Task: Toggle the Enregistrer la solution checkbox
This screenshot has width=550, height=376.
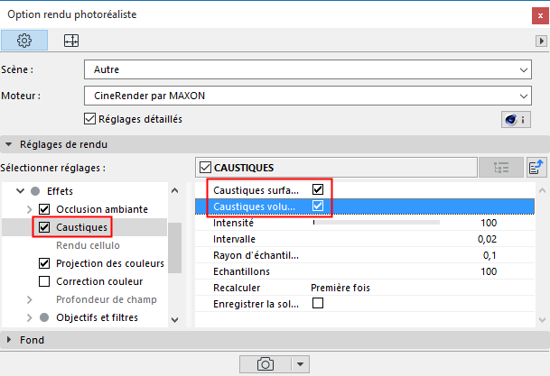Action: click(318, 303)
